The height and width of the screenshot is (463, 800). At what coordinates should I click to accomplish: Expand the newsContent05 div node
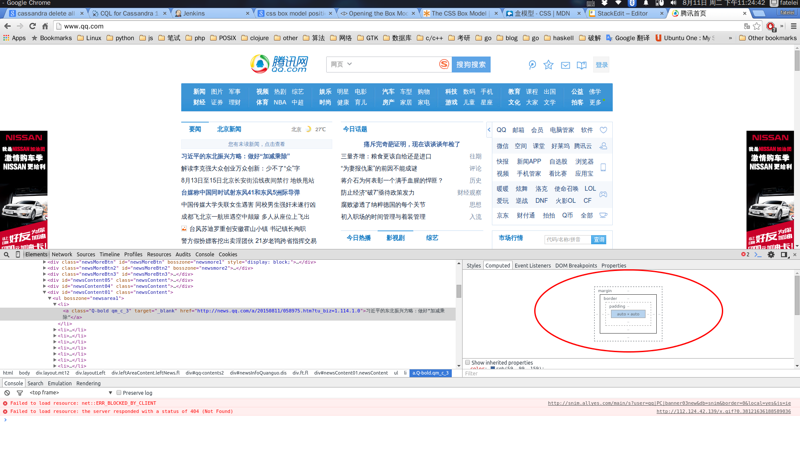click(44, 280)
